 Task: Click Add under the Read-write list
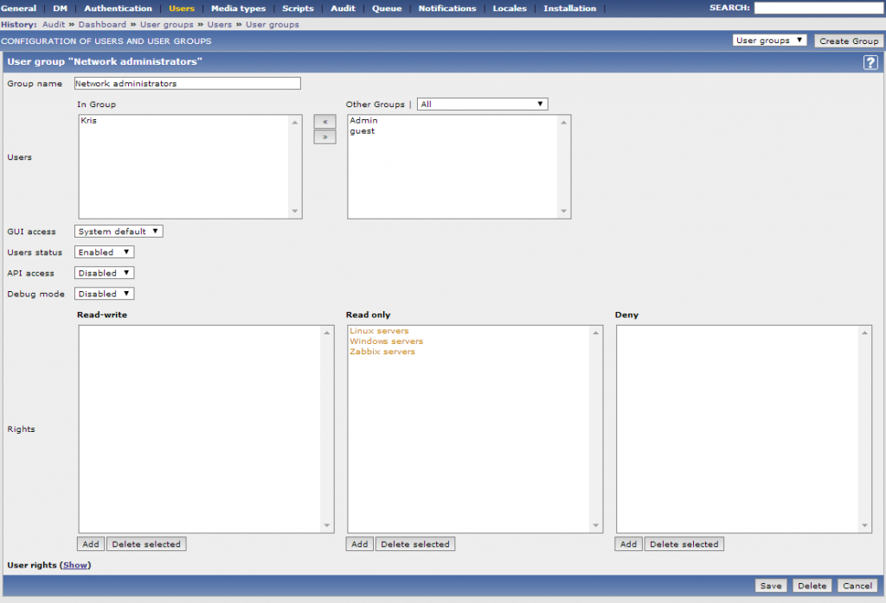point(90,544)
